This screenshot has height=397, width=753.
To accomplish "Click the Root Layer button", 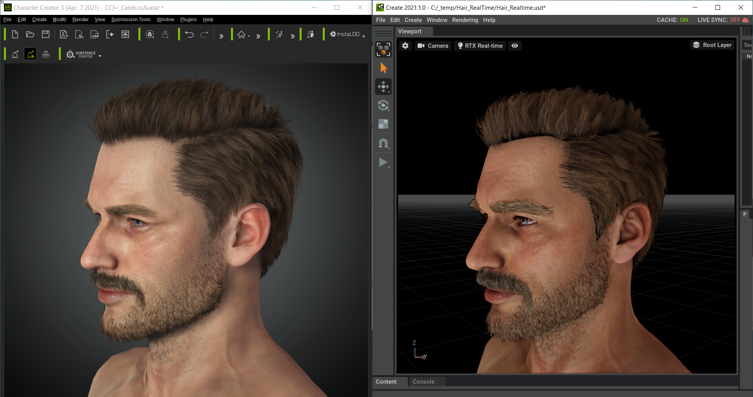I will (712, 45).
